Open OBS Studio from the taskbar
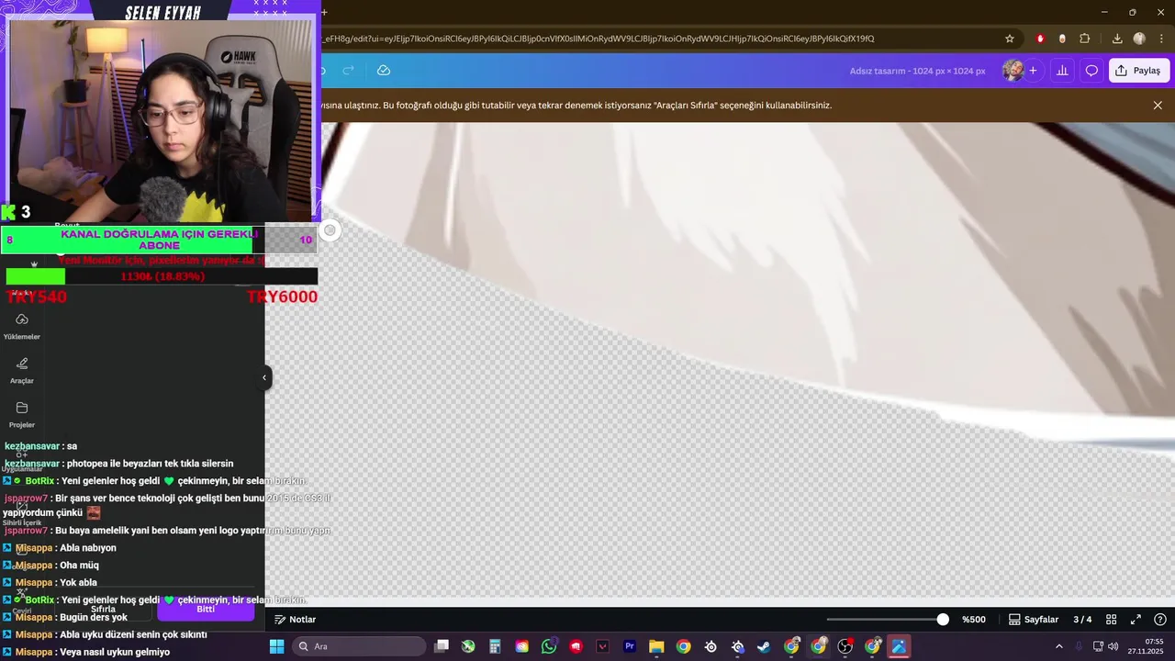The width and height of the screenshot is (1175, 661). coord(845,646)
